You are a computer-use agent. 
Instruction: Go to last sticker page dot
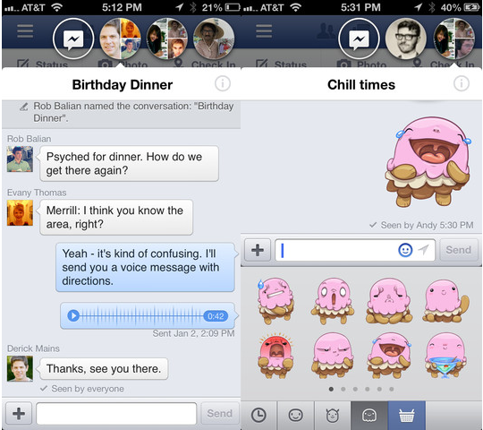click(x=391, y=390)
